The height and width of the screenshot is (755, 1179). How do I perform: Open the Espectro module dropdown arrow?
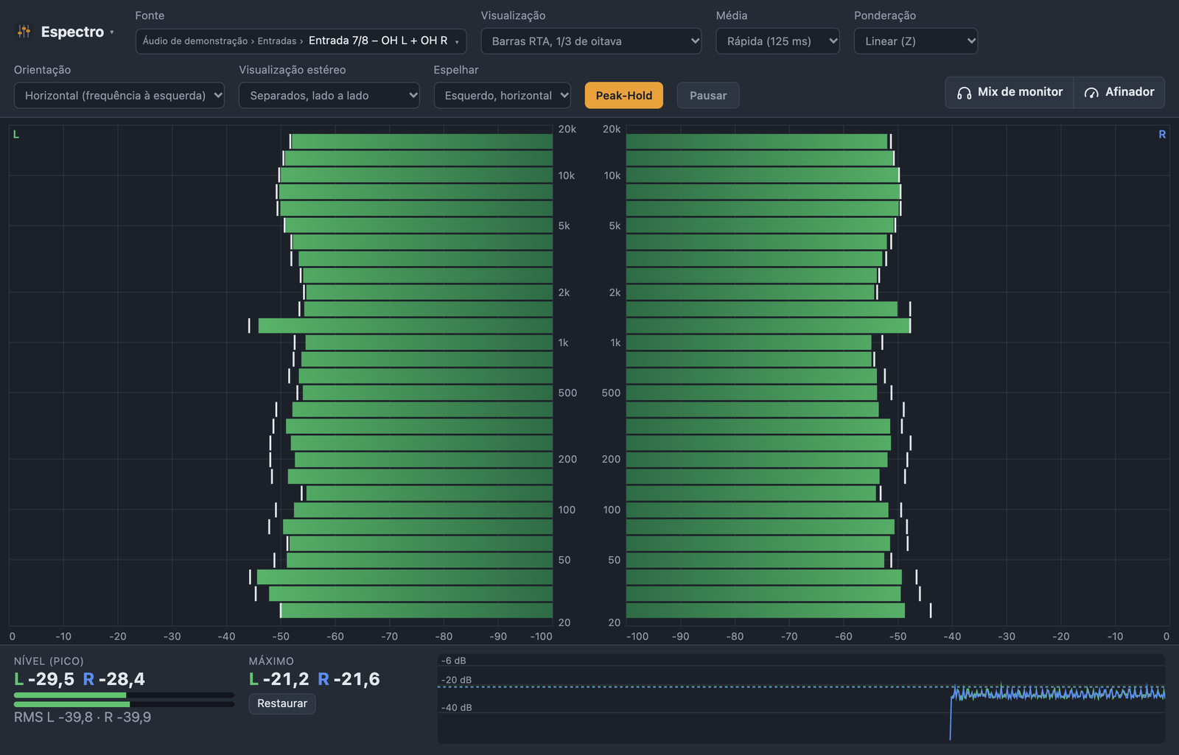[112, 32]
